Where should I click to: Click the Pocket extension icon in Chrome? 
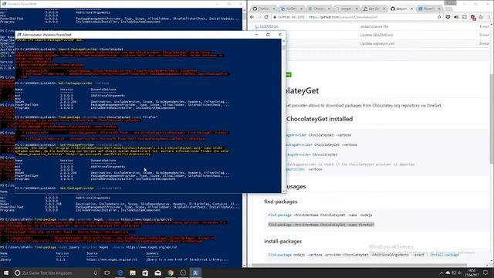pos(448,17)
